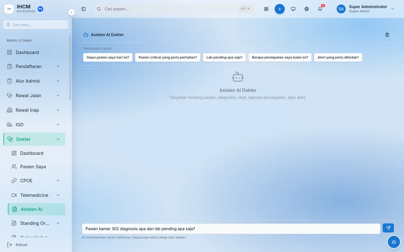Viewport: 404px width, 252px height.
Task: Open the floating AI robot button
Action: pyautogui.click(x=394, y=242)
